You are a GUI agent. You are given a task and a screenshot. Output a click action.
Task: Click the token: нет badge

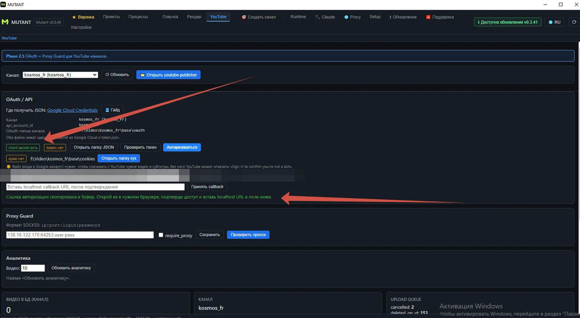[x=55, y=148]
